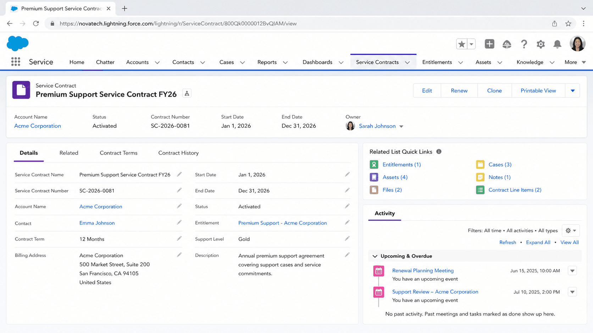The height and width of the screenshot is (333, 593).
Task: Open the Service Contracts tab chevron
Action: (408, 62)
